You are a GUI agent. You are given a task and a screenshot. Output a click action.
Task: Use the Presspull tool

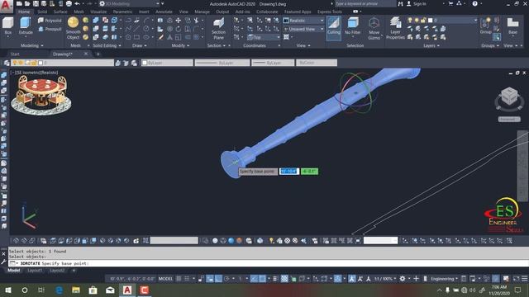[50, 29]
